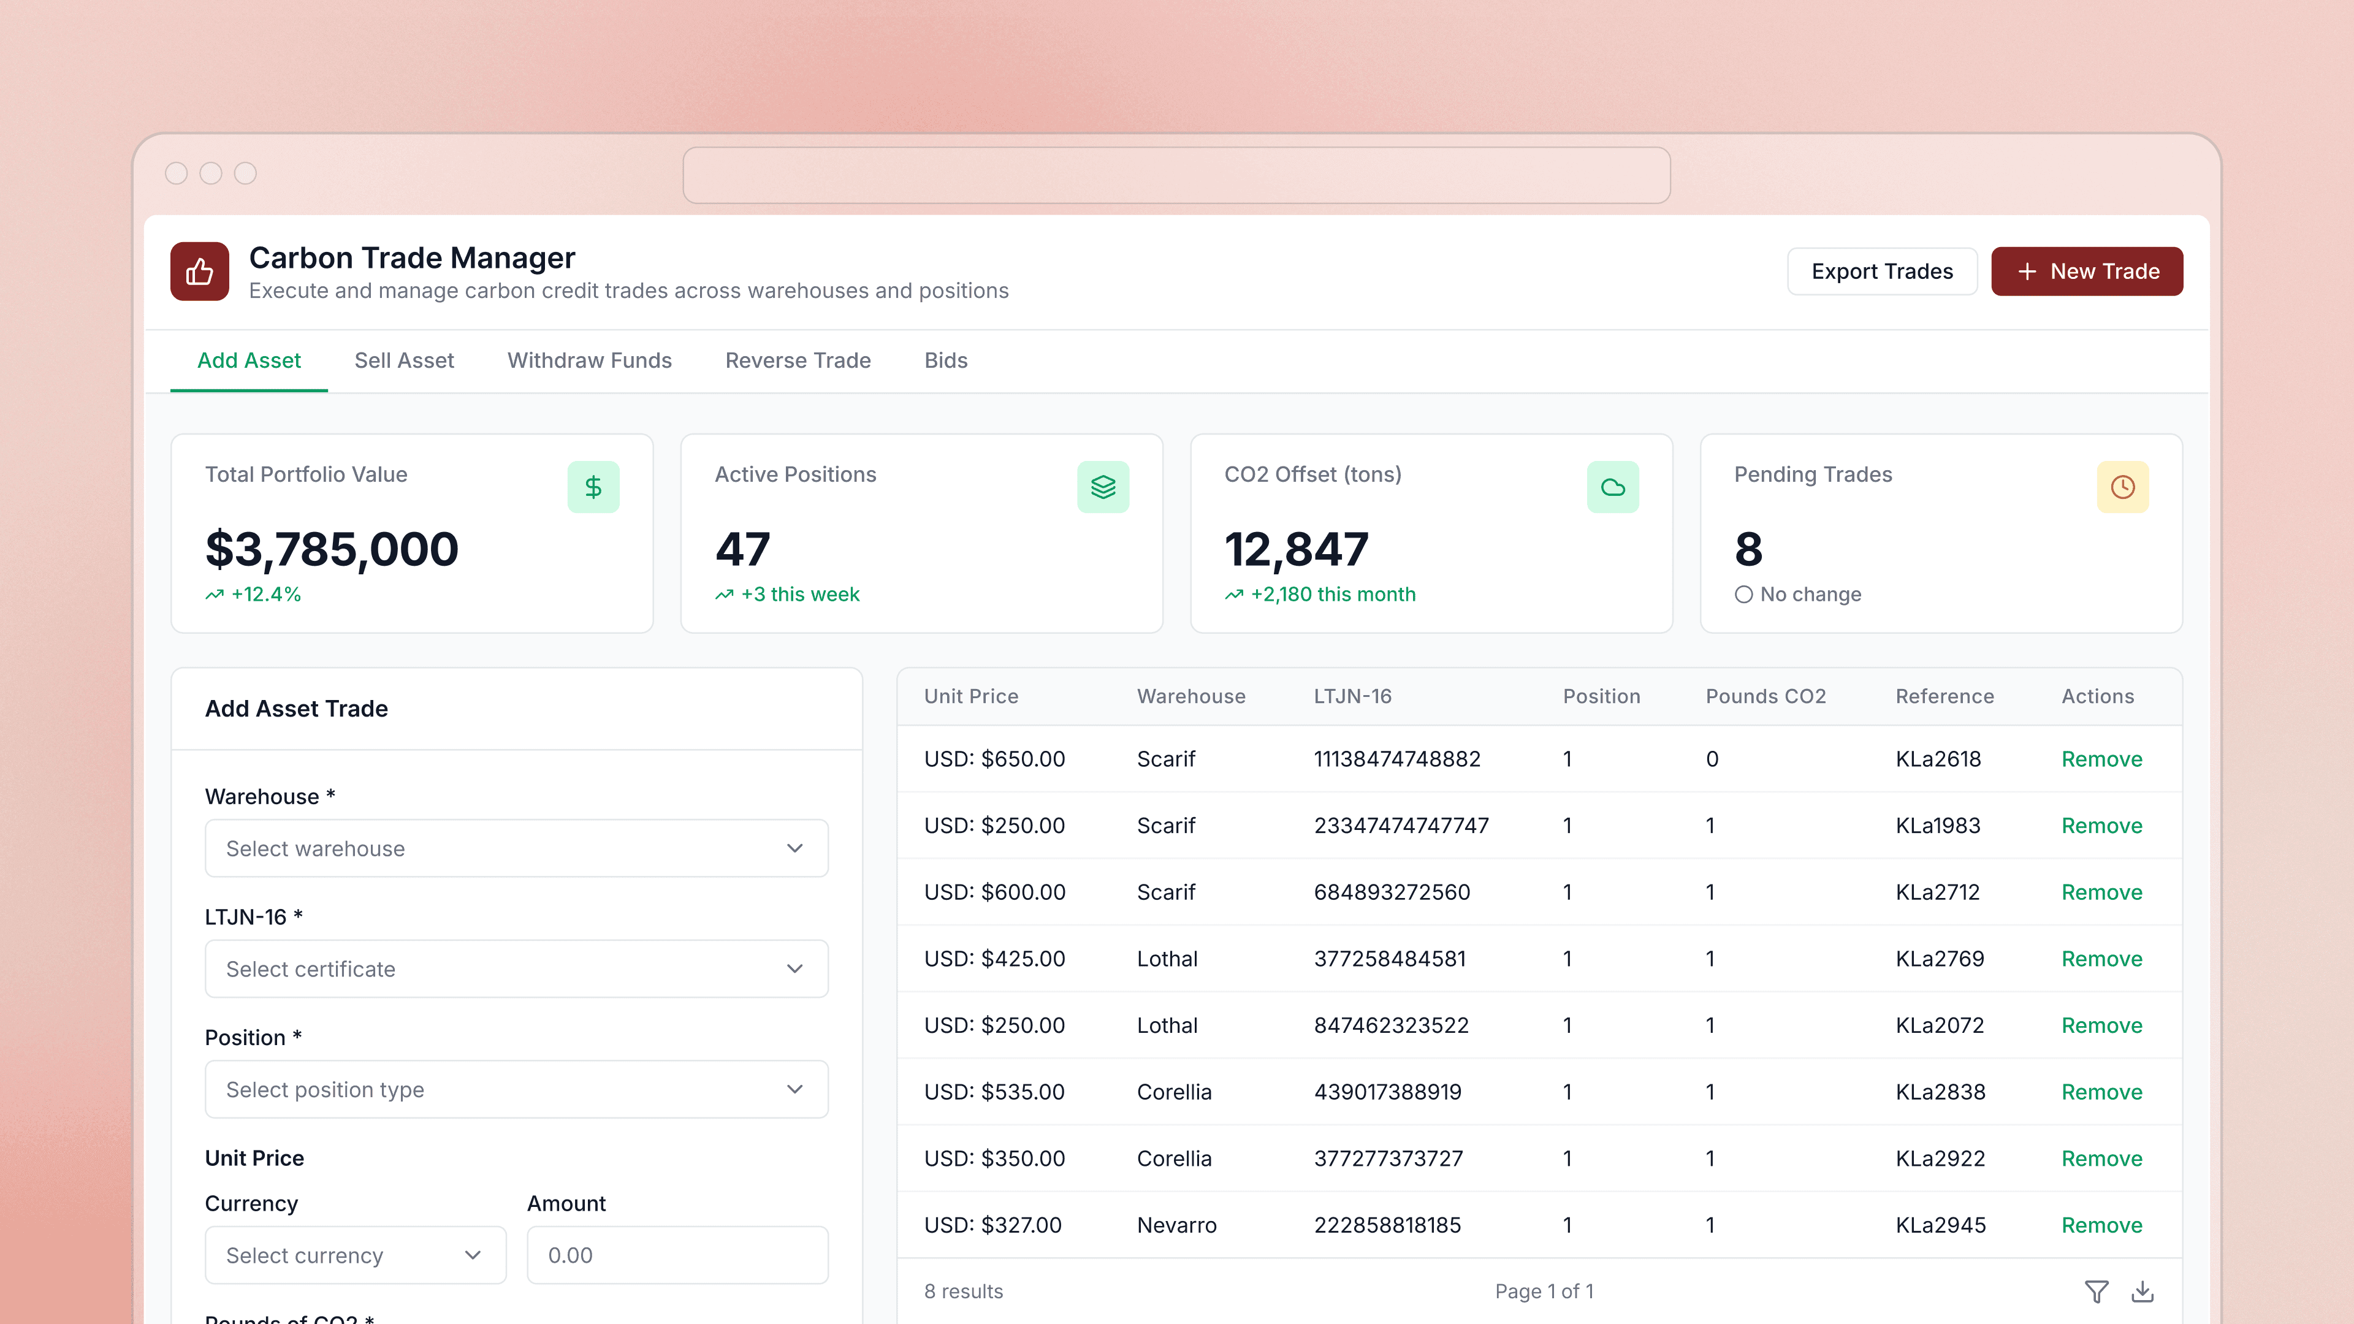Click certificate number 11138474748882
This screenshot has height=1324, width=2354.
tap(1396, 759)
